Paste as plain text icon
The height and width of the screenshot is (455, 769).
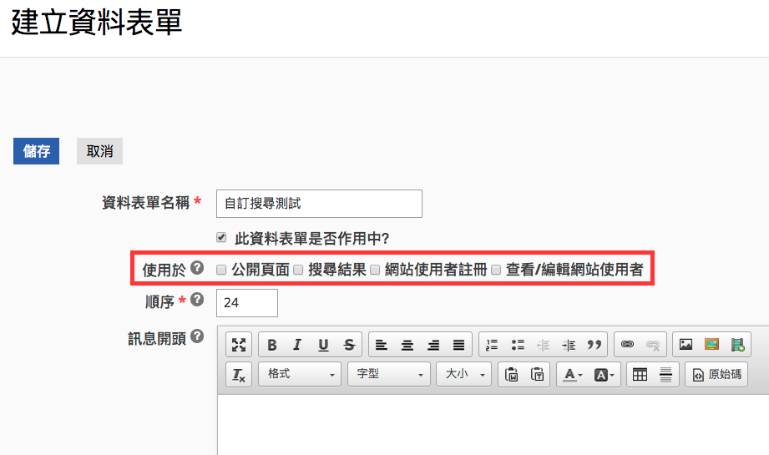coord(537,375)
